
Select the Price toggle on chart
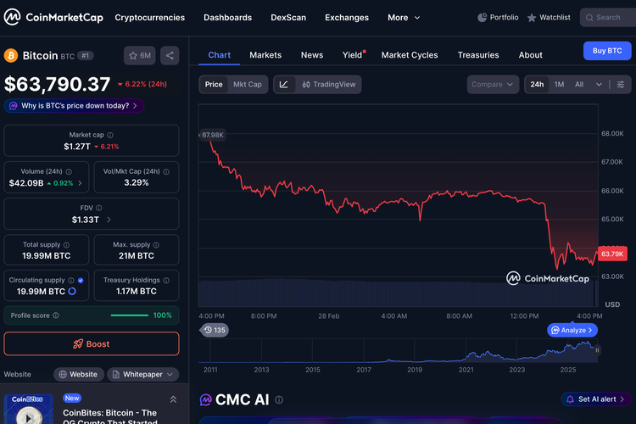point(214,85)
